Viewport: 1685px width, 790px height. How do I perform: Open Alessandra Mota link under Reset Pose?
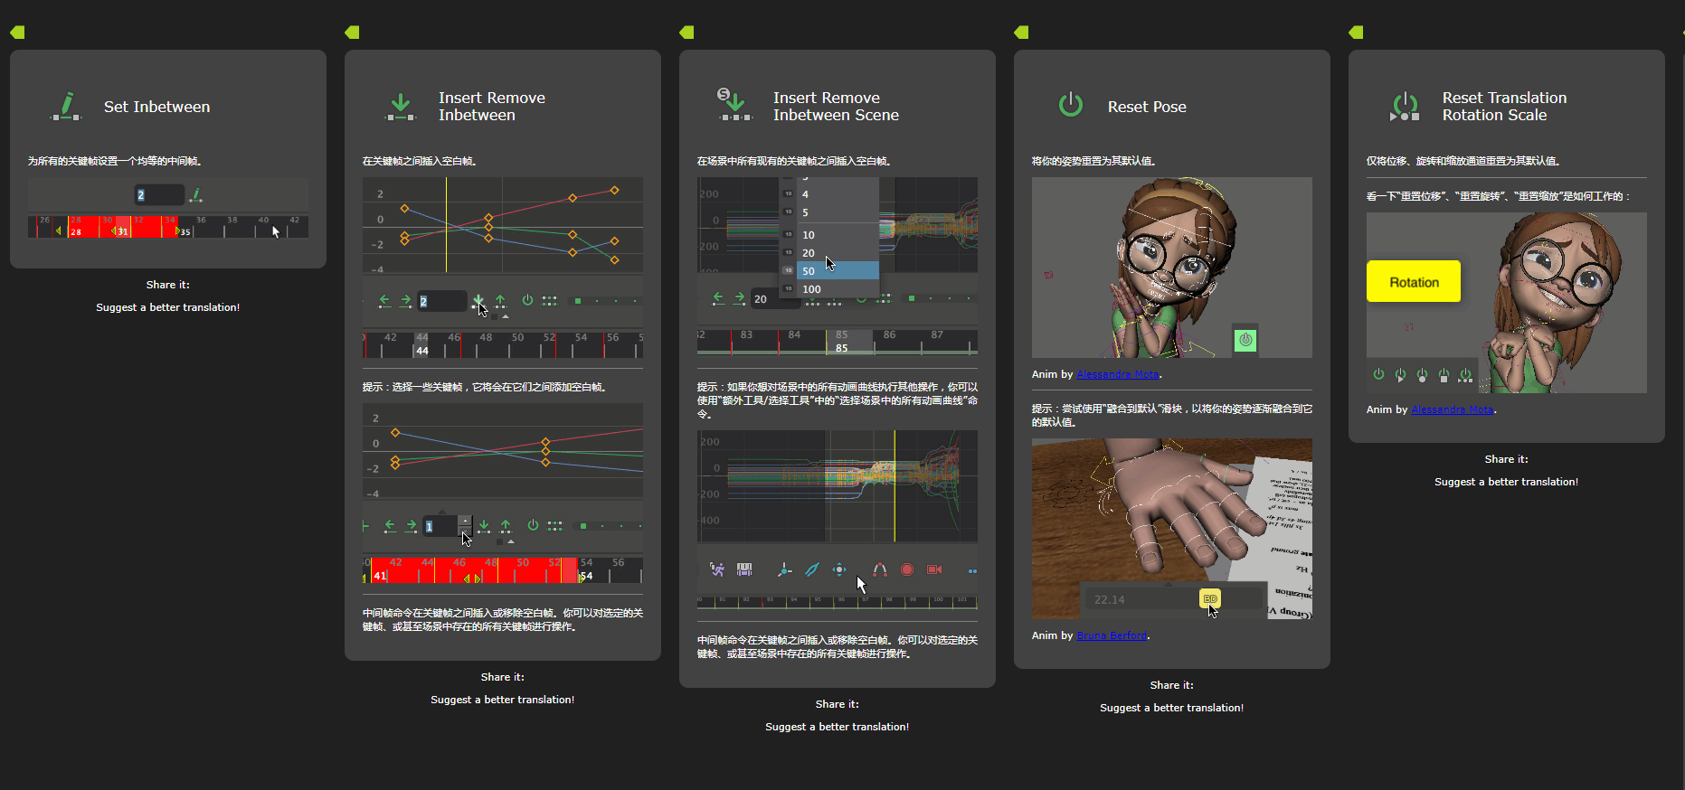pyautogui.click(x=1117, y=374)
